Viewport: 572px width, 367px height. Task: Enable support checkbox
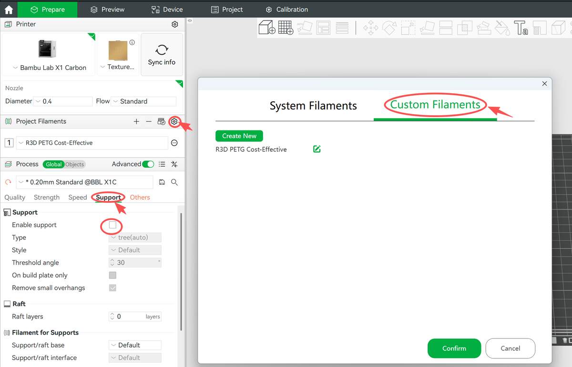(x=112, y=225)
